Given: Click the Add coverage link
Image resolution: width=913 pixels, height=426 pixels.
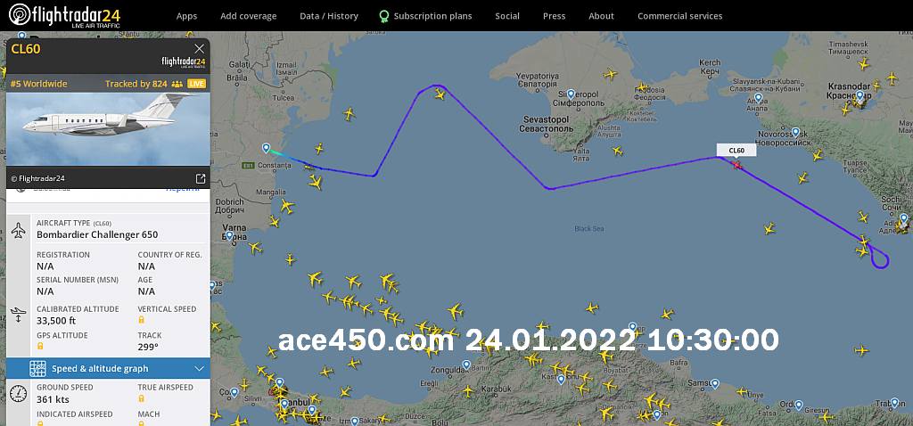Looking at the screenshot, I should 249,16.
